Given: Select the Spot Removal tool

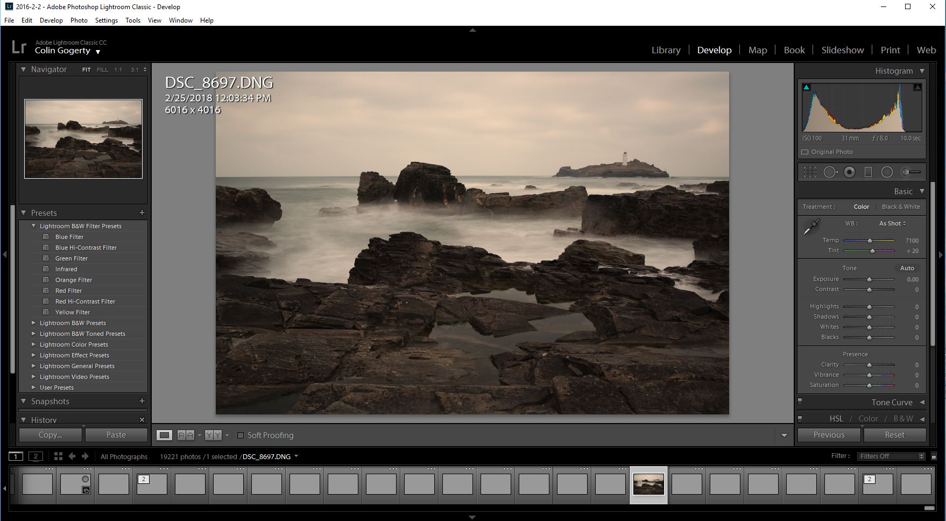Looking at the screenshot, I should (x=830, y=172).
